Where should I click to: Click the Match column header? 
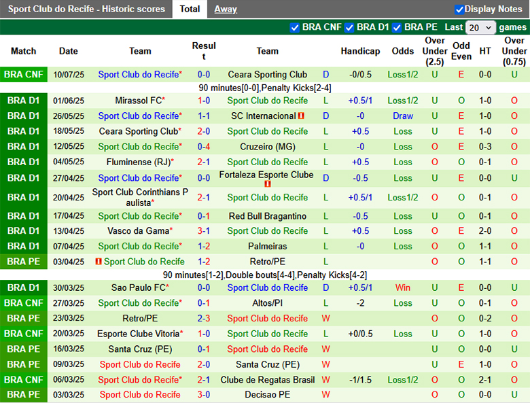23,51
